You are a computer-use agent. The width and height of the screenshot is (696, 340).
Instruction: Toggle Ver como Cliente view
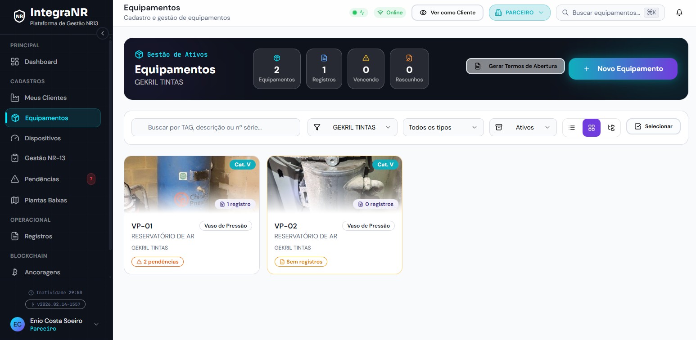click(x=447, y=13)
